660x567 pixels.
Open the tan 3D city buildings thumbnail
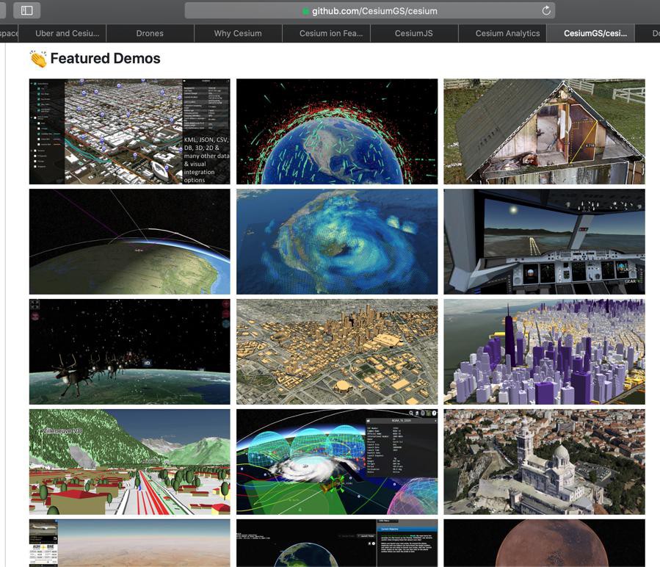pyautogui.click(x=337, y=352)
